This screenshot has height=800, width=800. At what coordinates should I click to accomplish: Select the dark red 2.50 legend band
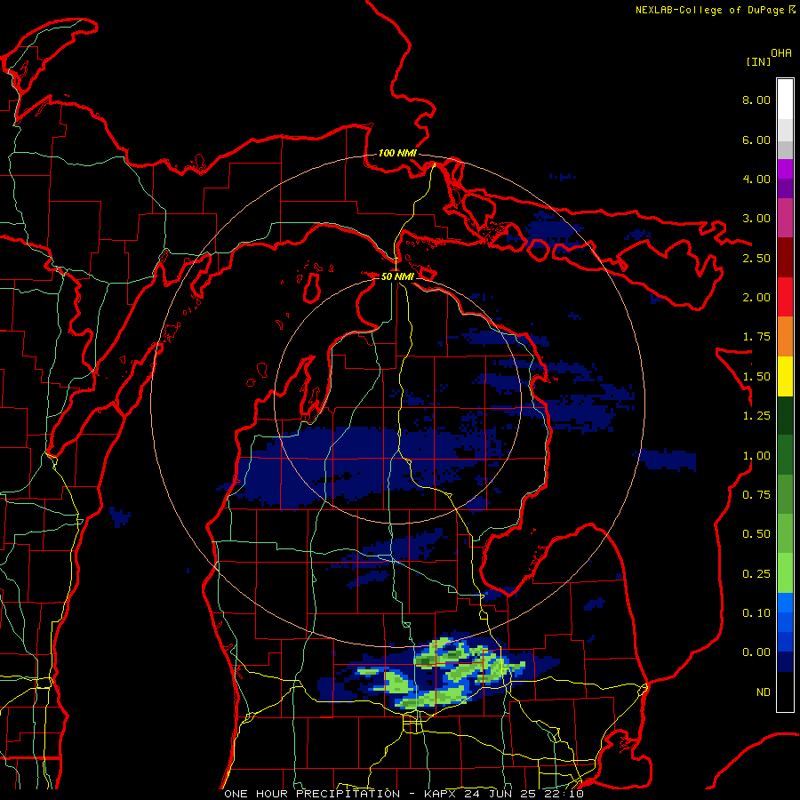click(785, 258)
